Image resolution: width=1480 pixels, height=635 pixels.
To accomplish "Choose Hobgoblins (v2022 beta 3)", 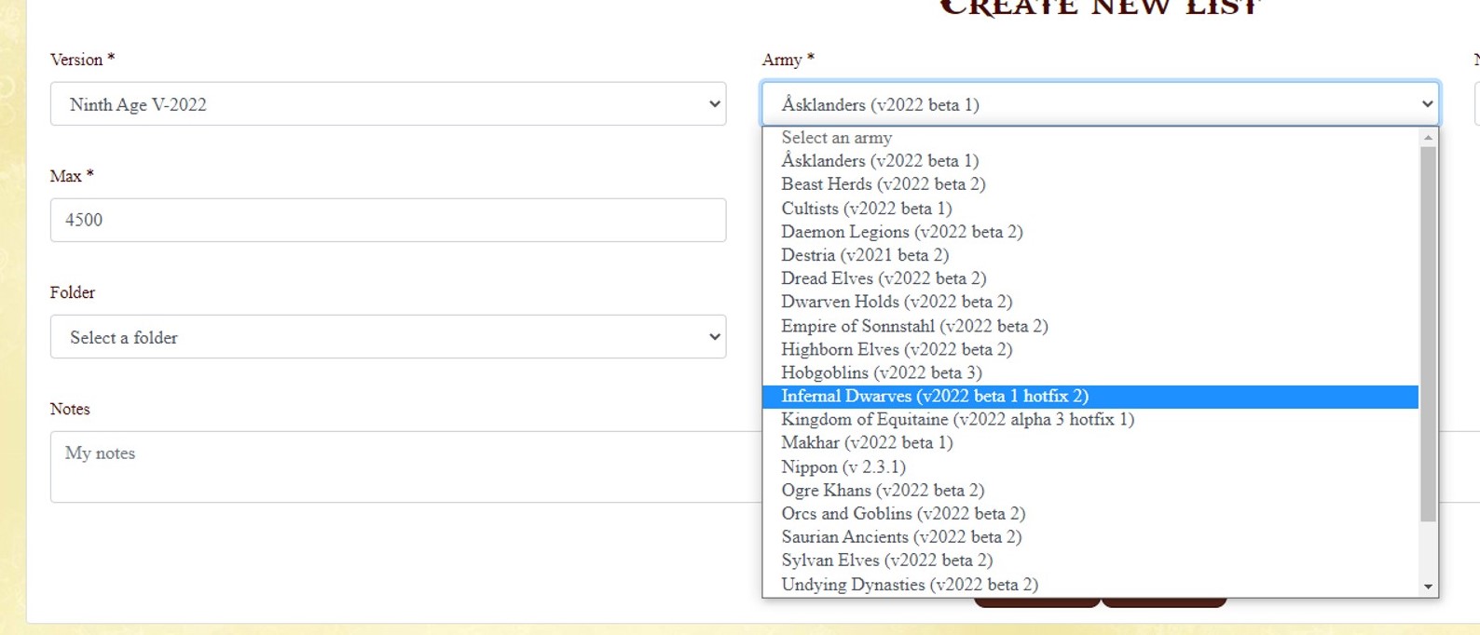I will (881, 372).
